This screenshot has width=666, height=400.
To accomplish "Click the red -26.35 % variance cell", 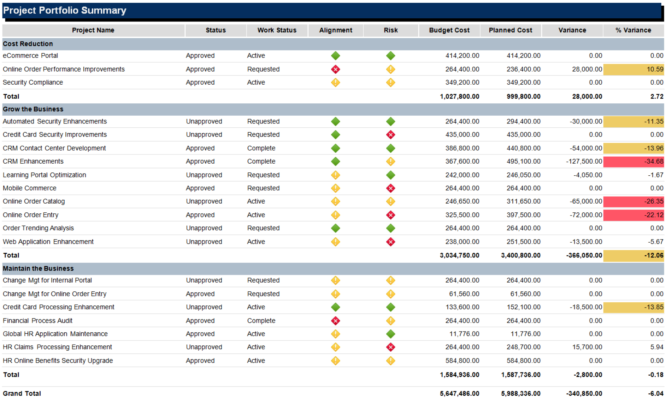I will 633,201.
